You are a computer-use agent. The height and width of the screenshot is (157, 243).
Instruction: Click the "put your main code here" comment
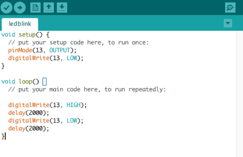87,89
